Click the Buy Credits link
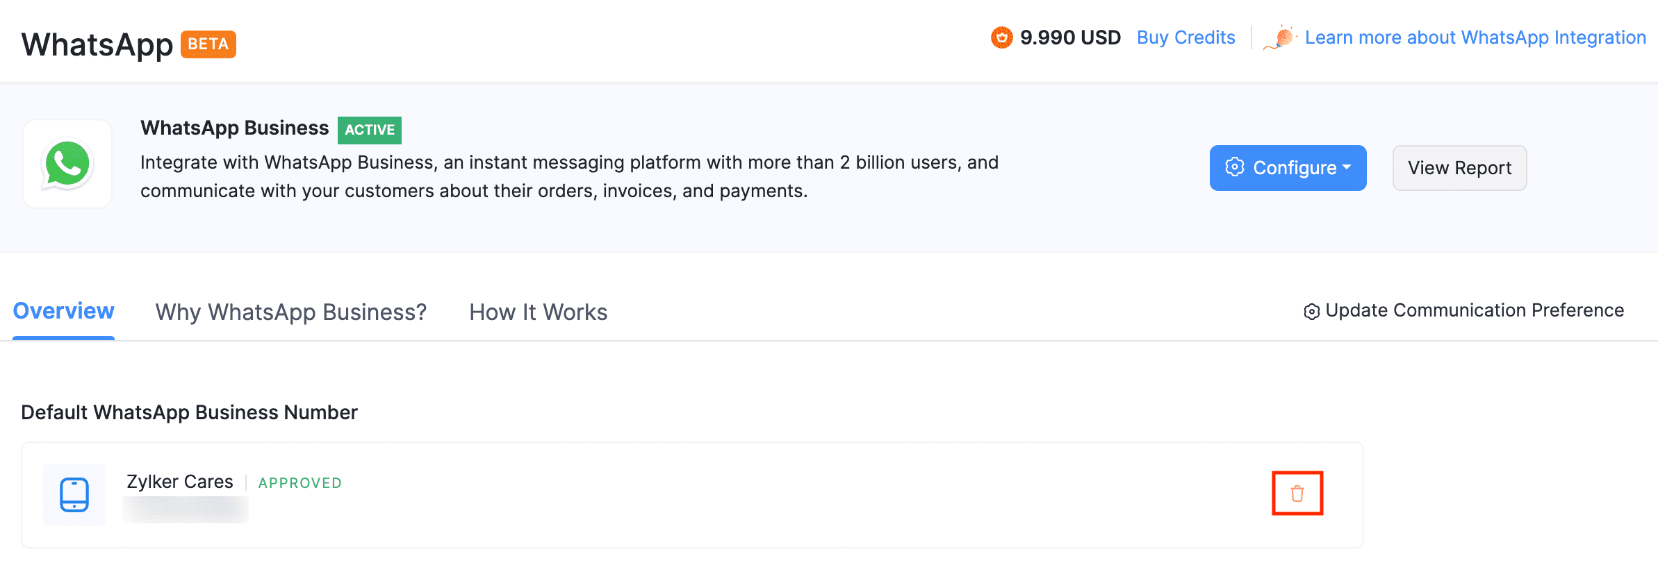The width and height of the screenshot is (1658, 565). pos(1185,37)
